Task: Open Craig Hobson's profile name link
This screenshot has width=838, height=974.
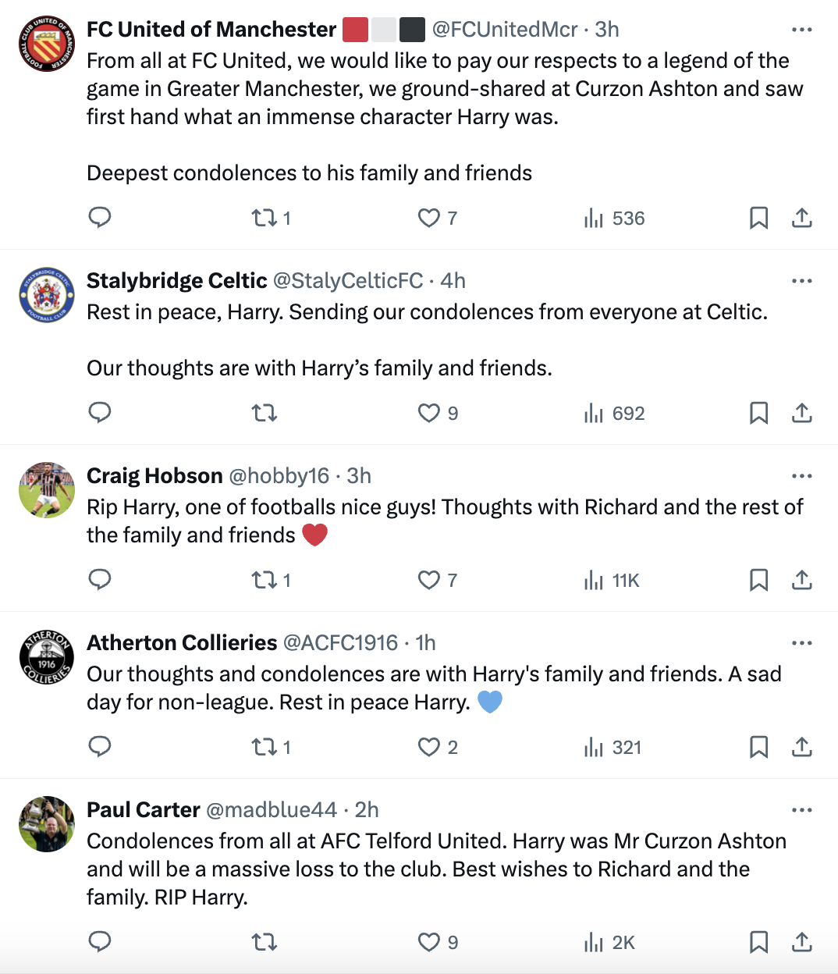Action: click(154, 476)
